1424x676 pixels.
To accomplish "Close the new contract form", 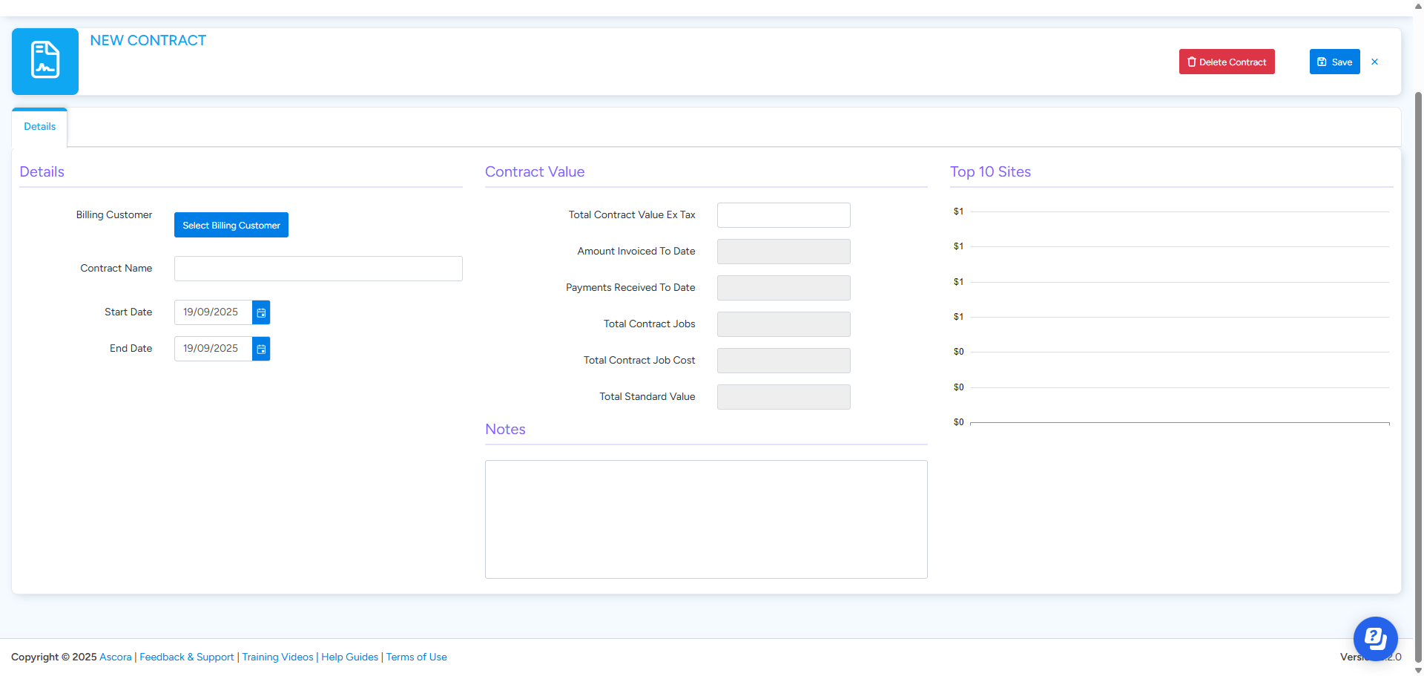I will (1374, 62).
